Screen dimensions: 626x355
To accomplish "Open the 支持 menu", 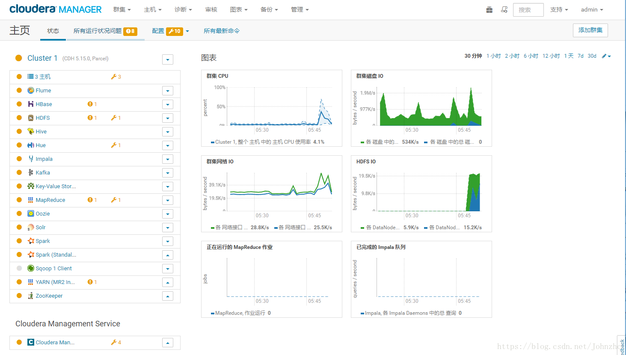I will [x=559, y=9].
